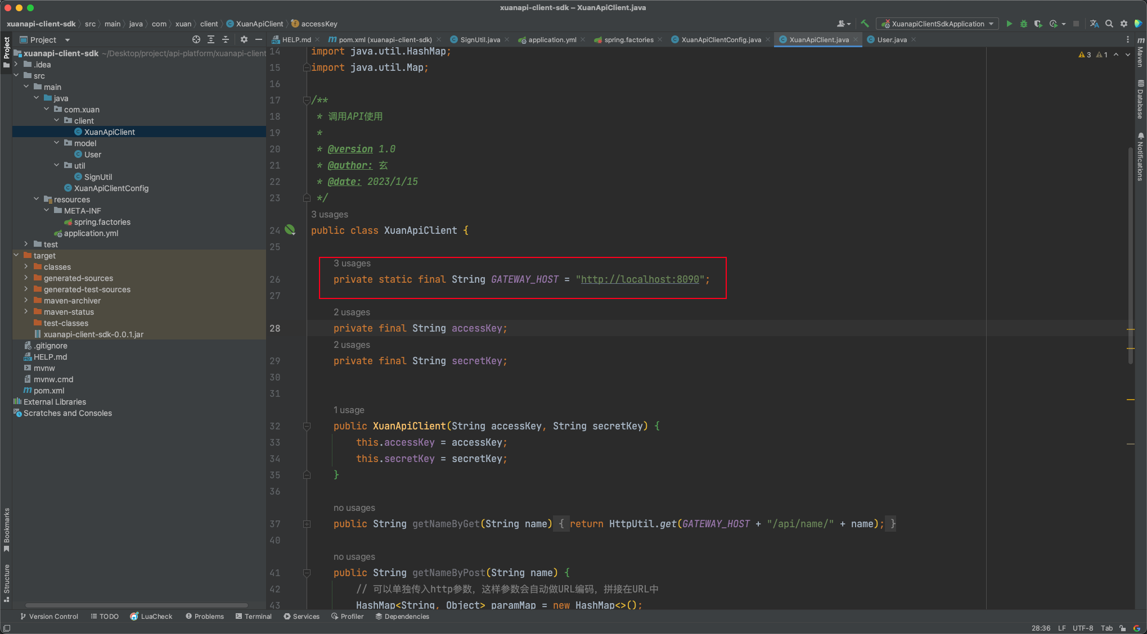Open run configuration dropdown XuanapiClientSdkApplication
Image resolution: width=1147 pixels, height=634 pixels.
click(x=938, y=24)
